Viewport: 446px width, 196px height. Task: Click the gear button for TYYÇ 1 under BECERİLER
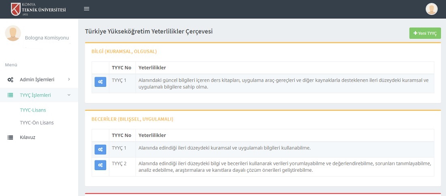(x=100, y=150)
